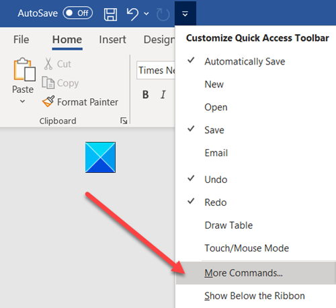This screenshot has width=336, height=308.
Task: Toggle the AutoSave switch
Action: coord(78,13)
